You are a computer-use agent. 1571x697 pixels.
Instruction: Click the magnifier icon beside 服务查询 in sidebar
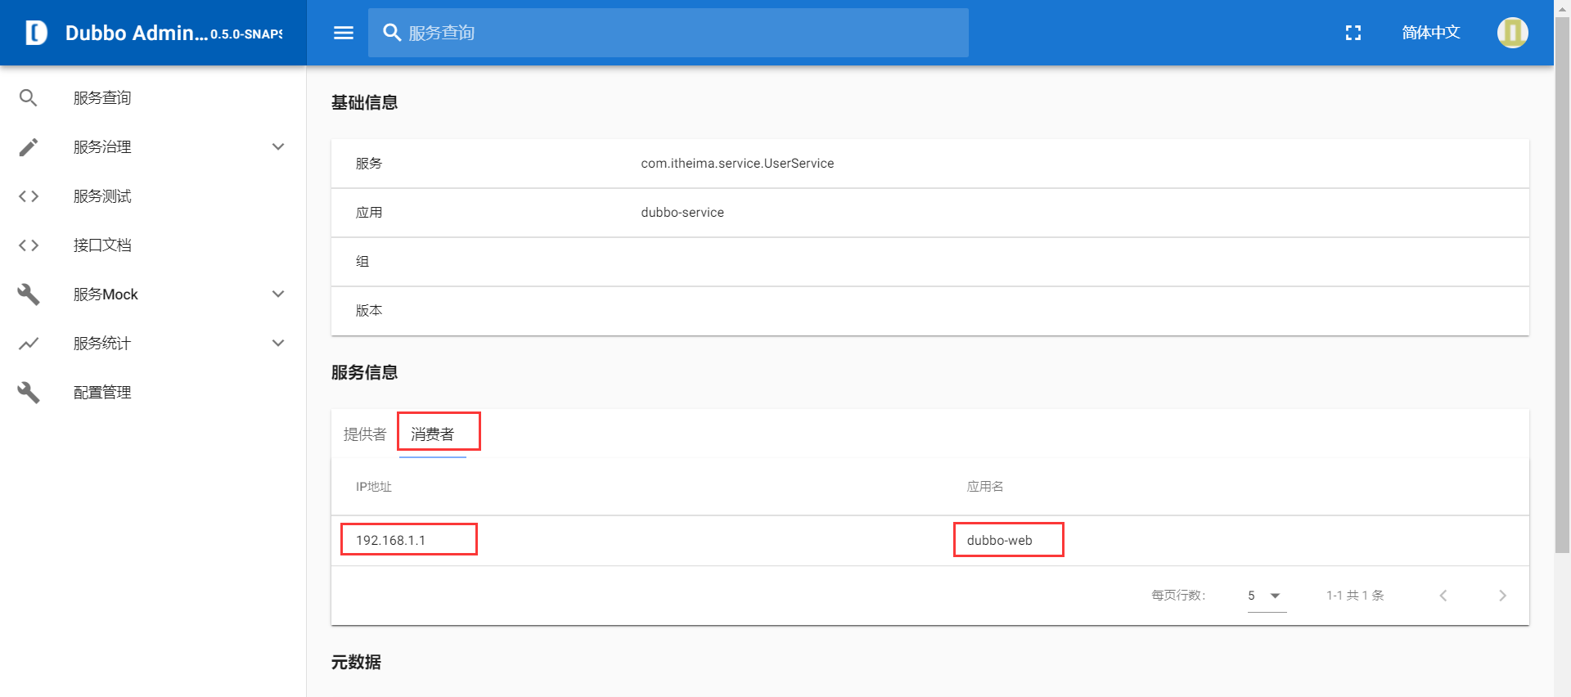click(x=29, y=98)
